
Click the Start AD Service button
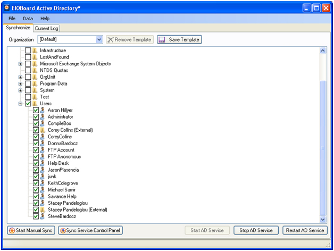click(x=207, y=230)
